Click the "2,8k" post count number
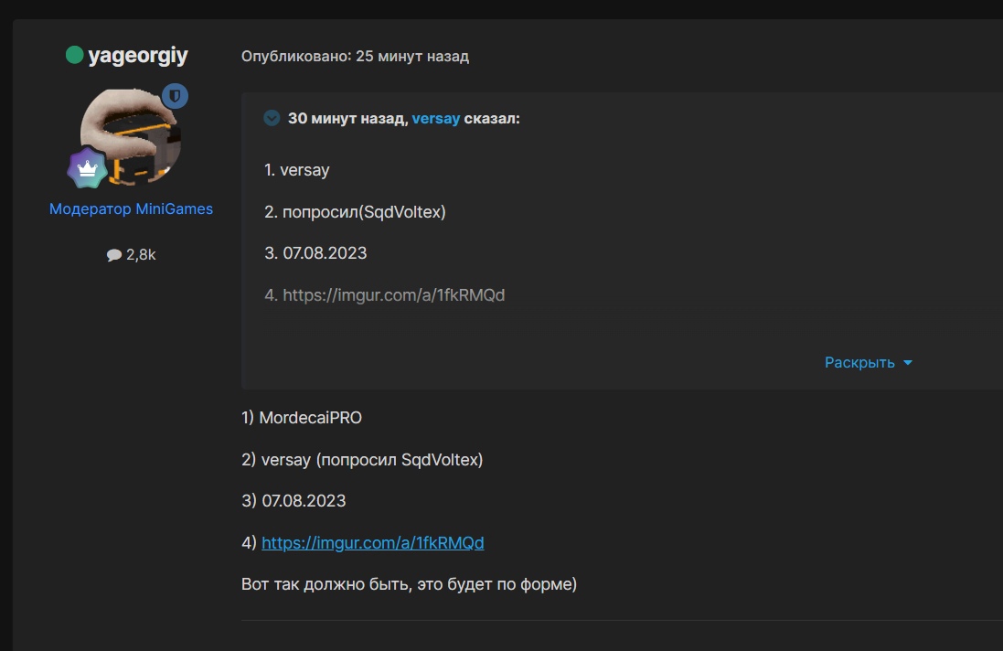The width and height of the screenshot is (1003, 651). pyautogui.click(x=141, y=255)
